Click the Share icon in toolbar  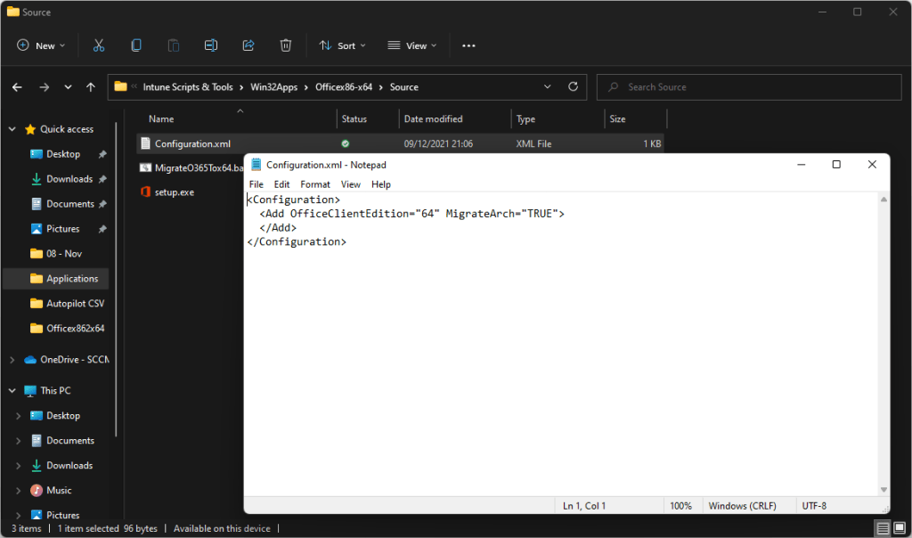click(248, 45)
